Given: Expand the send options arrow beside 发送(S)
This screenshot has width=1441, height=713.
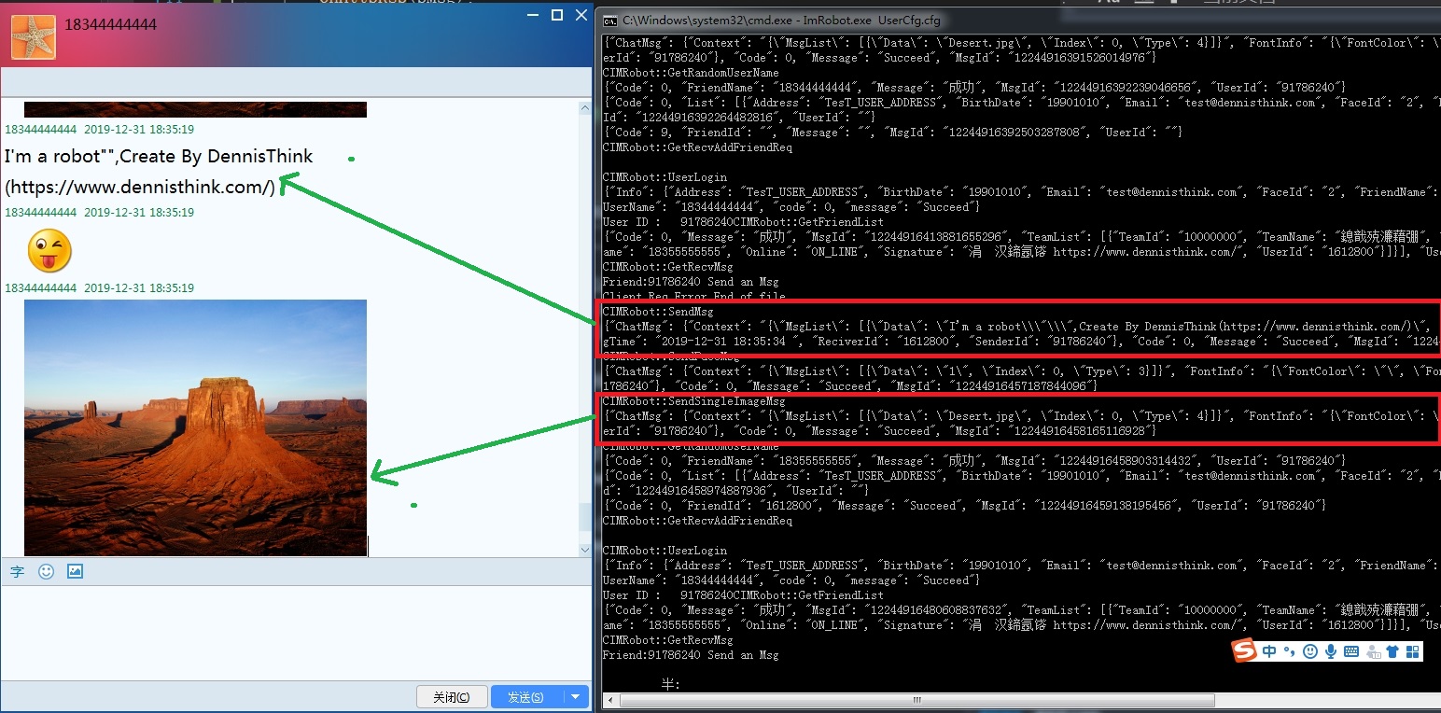Looking at the screenshot, I should (x=577, y=697).
